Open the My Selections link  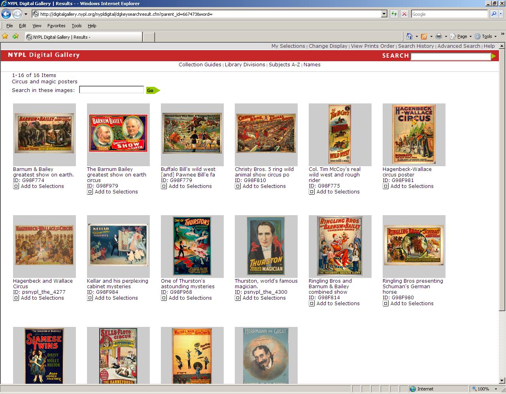point(288,46)
